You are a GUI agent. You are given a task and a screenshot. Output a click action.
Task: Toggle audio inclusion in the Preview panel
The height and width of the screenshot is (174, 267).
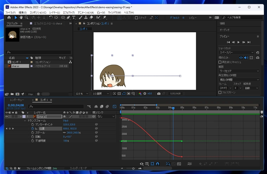[246, 58]
